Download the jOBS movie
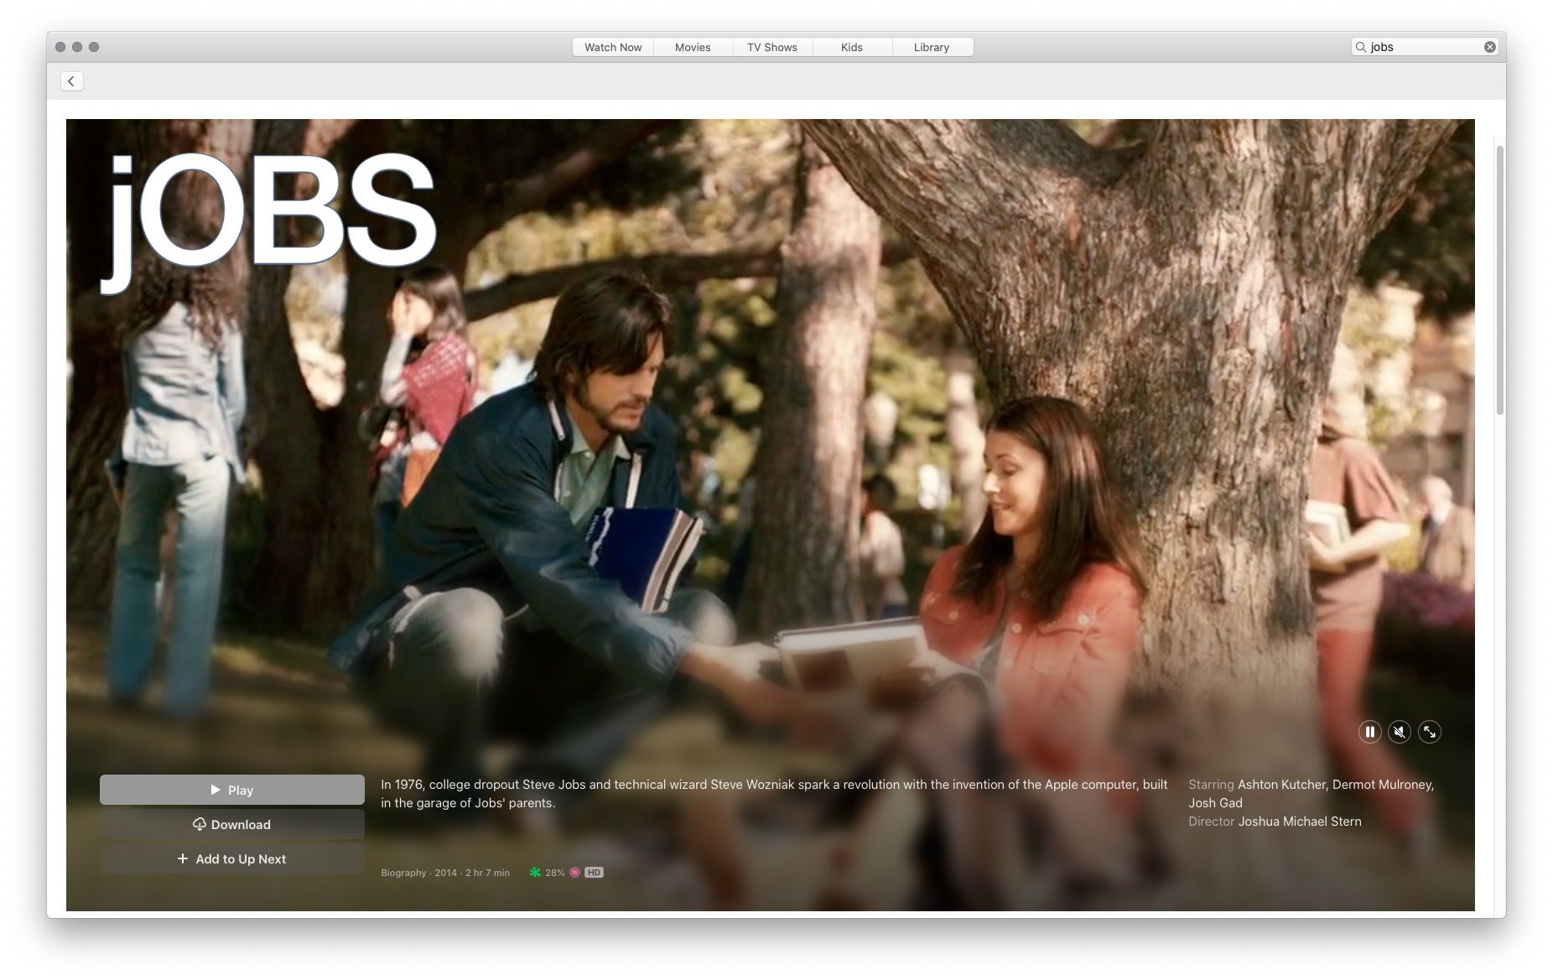This screenshot has width=1553, height=980. pos(232,825)
